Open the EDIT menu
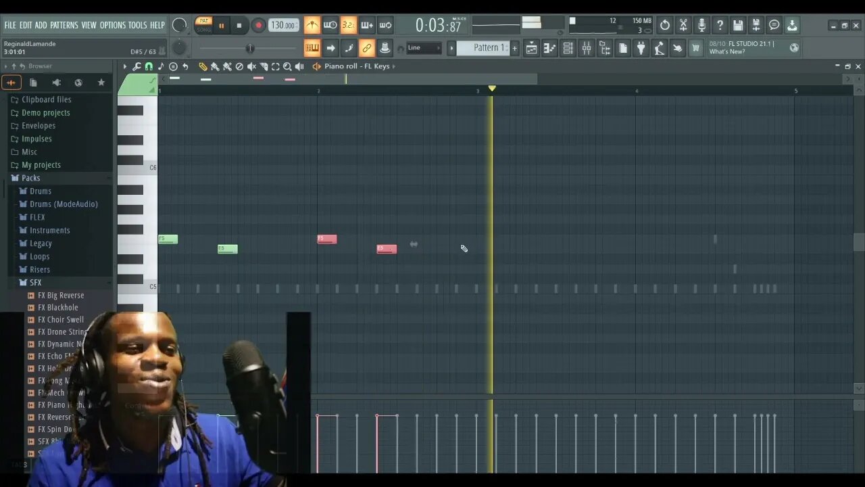 26,25
